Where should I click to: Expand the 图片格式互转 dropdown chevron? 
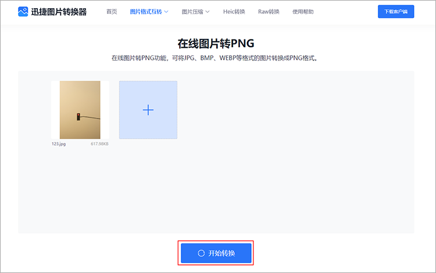pyautogui.click(x=166, y=12)
